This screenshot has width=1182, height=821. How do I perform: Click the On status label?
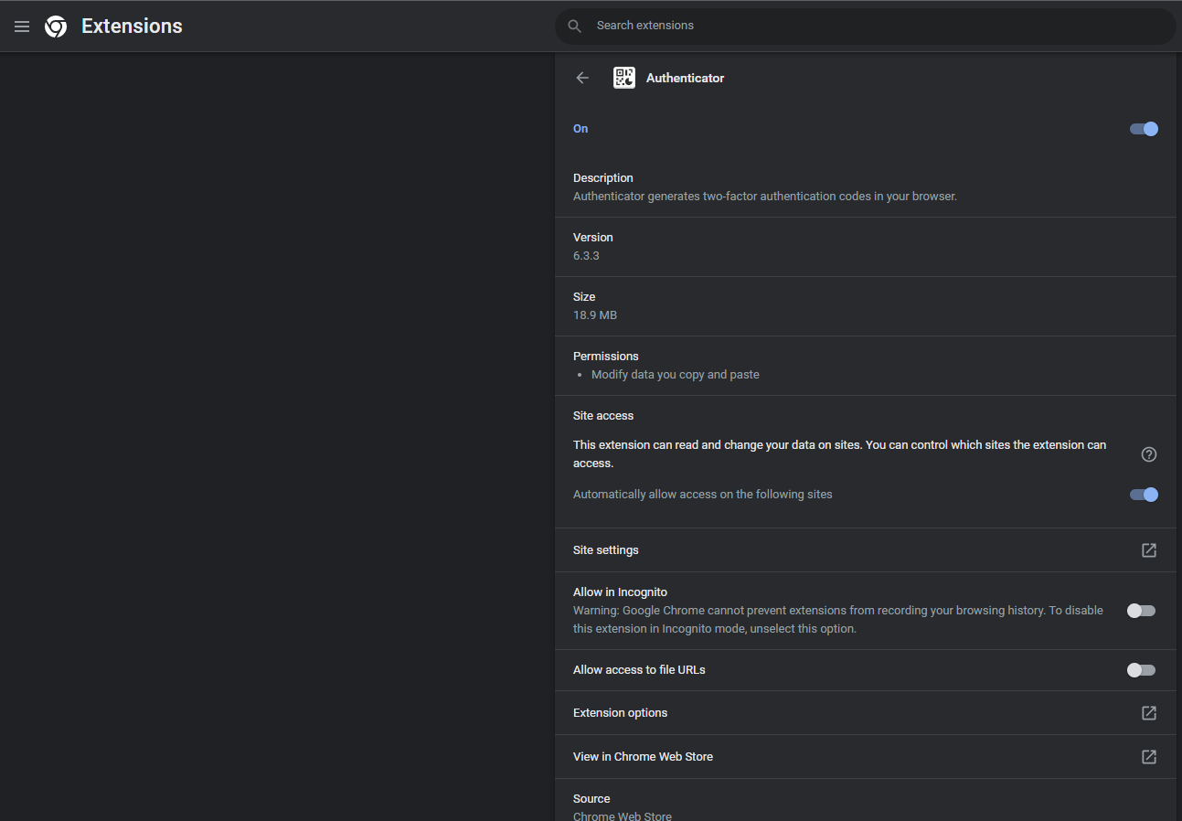point(580,129)
